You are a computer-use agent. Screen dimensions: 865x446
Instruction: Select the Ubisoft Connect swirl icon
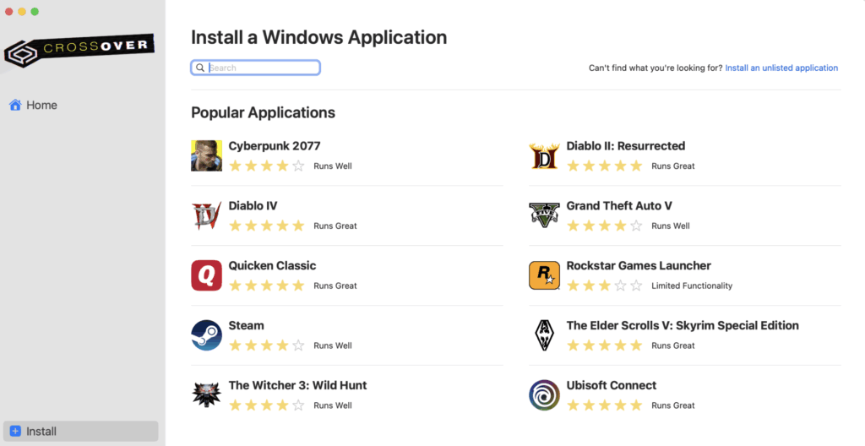544,395
